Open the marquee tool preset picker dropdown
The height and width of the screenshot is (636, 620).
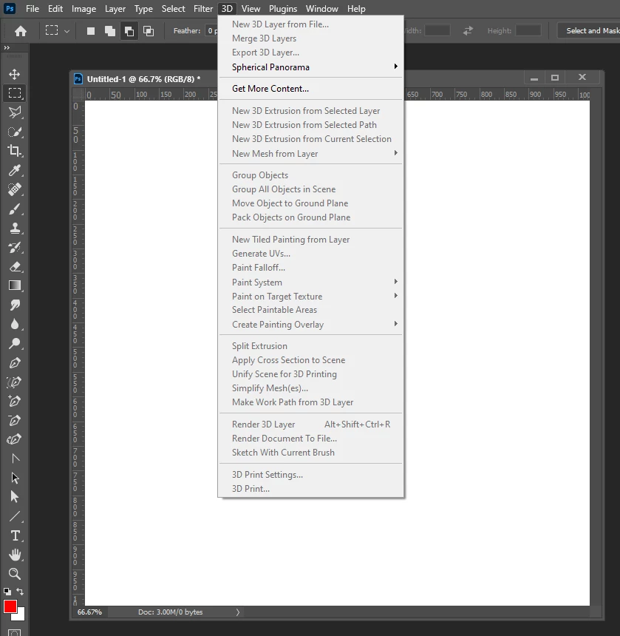point(67,31)
